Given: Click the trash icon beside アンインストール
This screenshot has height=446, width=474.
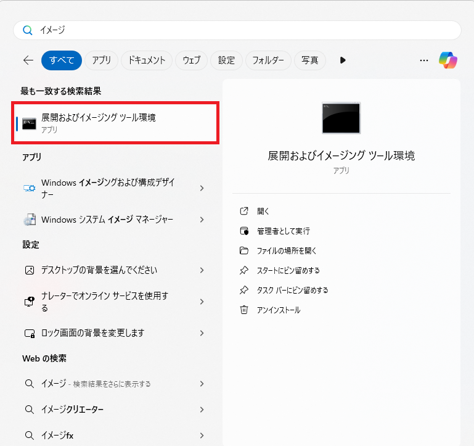Looking at the screenshot, I should tap(244, 310).
